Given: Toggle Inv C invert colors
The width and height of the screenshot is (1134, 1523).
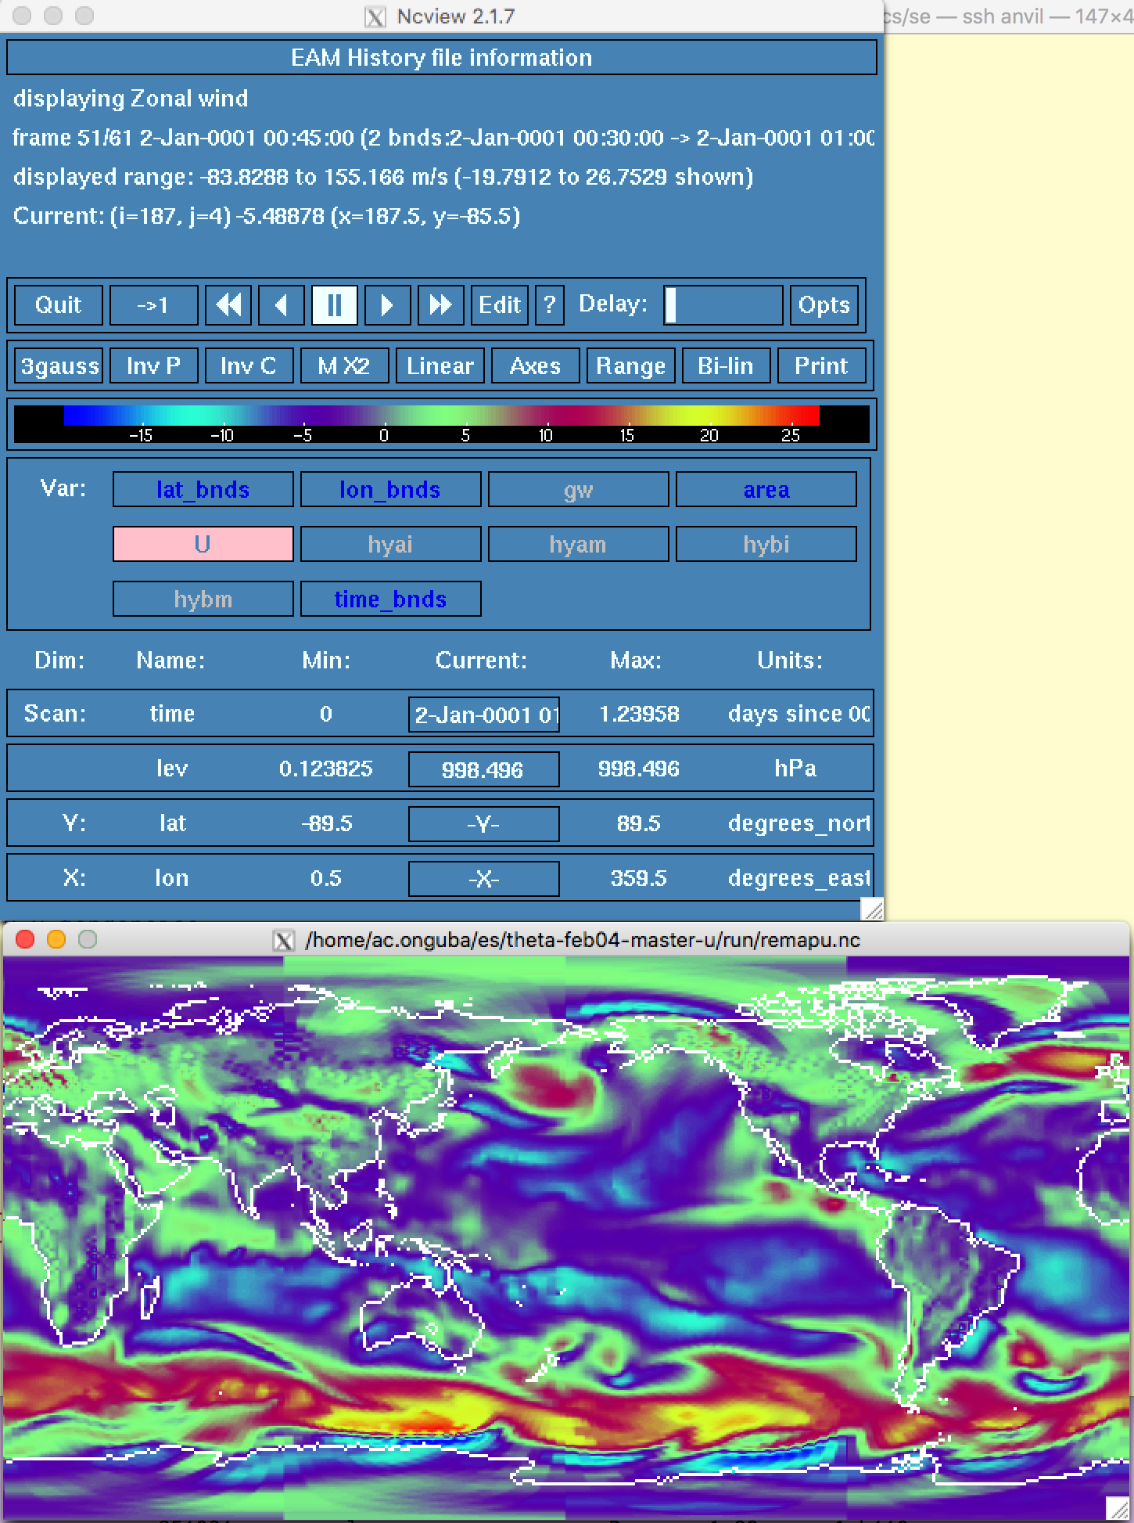Looking at the screenshot, I should (x=249, y=365).
